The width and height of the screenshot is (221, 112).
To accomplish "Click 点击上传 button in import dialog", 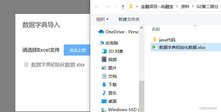I will click(77, 50).
